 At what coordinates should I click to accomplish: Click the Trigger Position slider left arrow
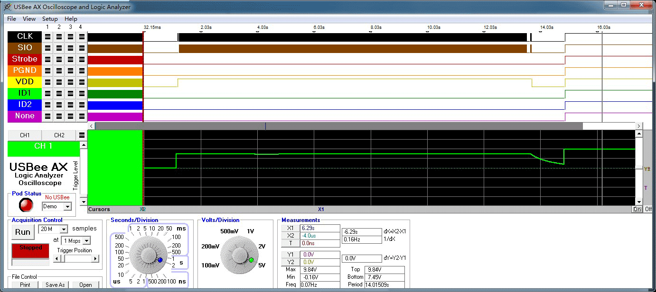pyautogui.click(x=56, y=258)
